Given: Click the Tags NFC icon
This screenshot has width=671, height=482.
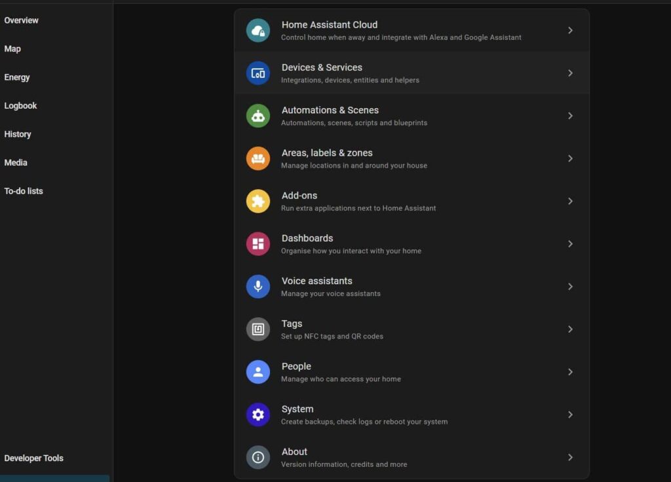Looking at the screenshot, I should point(258,329).
